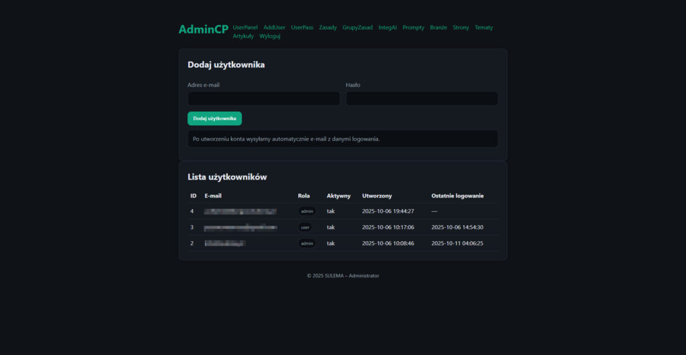Open the Strony menu link
686x355 pixels.
point(461,27)
